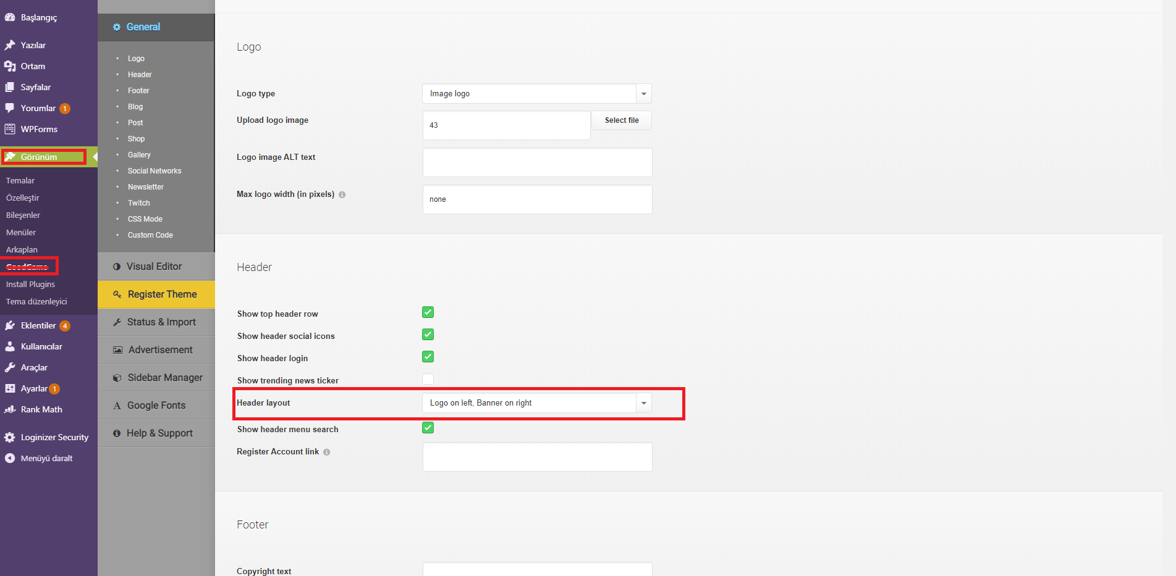Click the Max logo width field
This screenshot has height=576, width=1176.
point(538,199)
